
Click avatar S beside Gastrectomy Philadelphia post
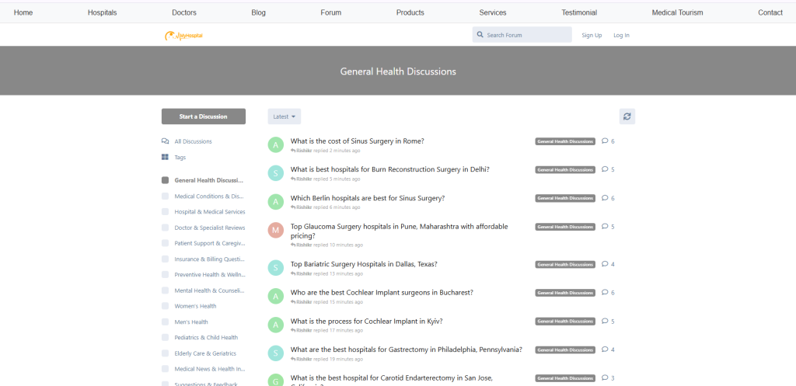pos(276,353)
